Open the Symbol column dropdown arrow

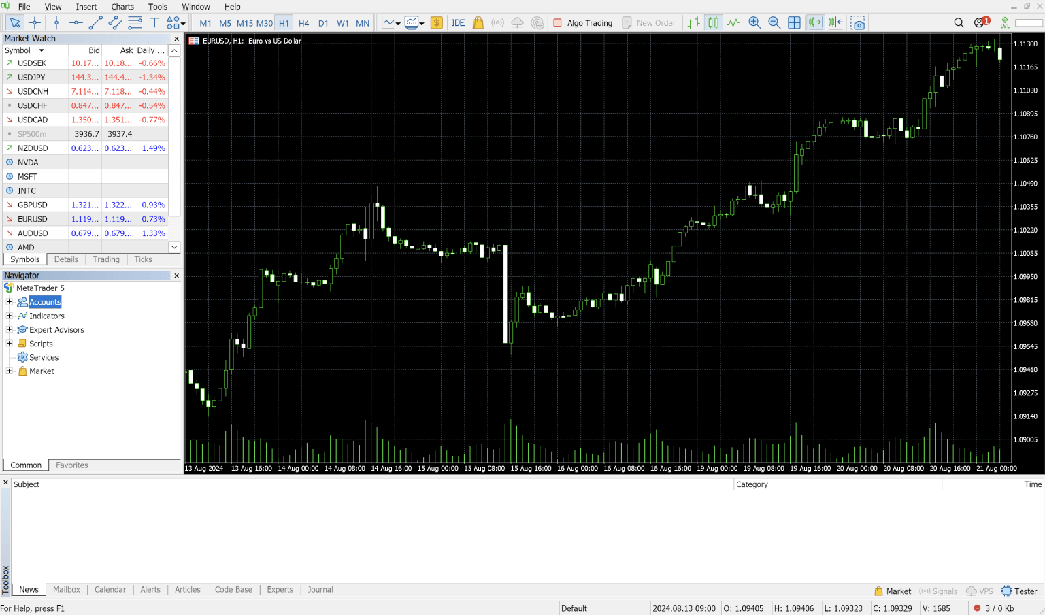pos(42,50)
